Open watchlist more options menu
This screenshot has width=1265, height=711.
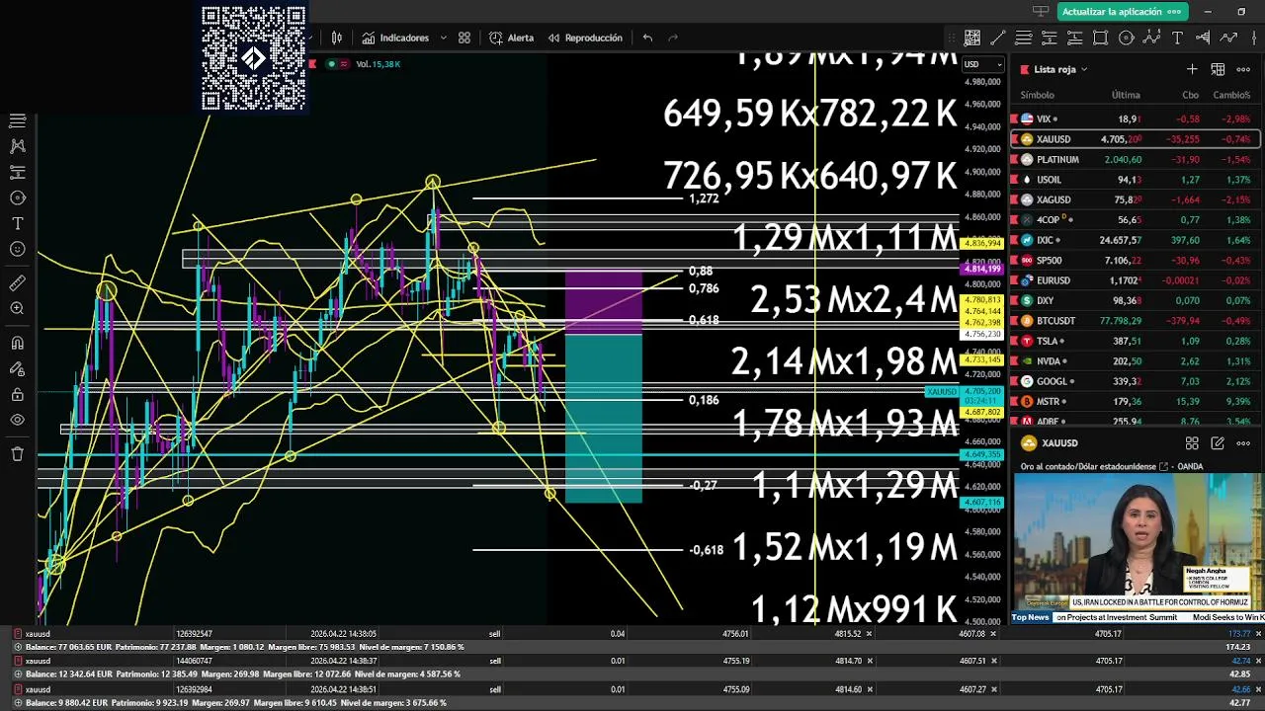coord(1243,69)
